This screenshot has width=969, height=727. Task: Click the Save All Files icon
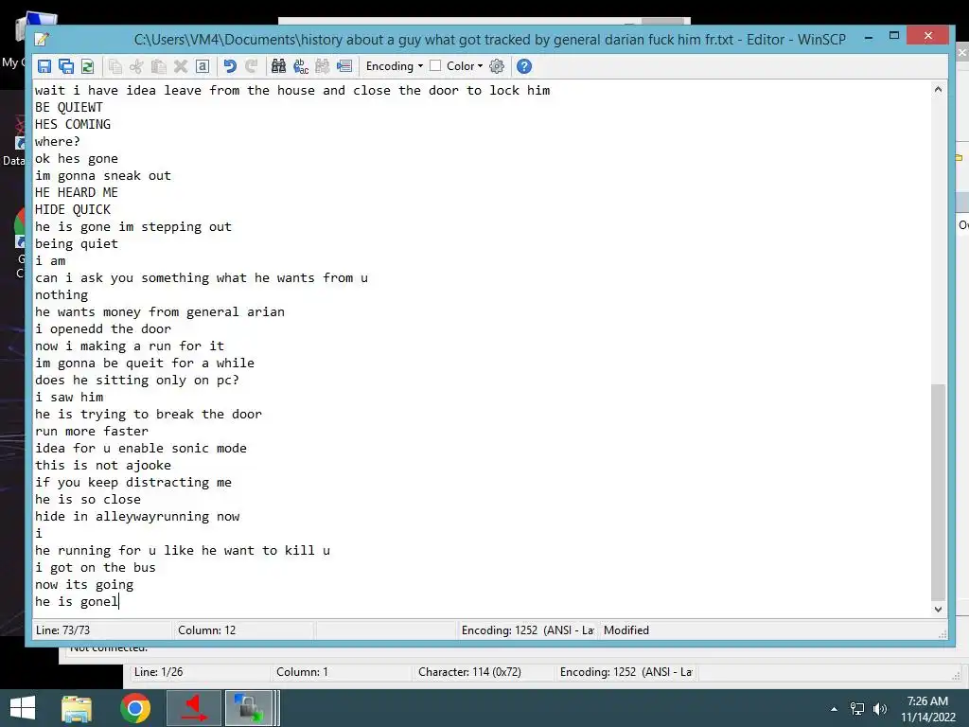pos(66,66)
